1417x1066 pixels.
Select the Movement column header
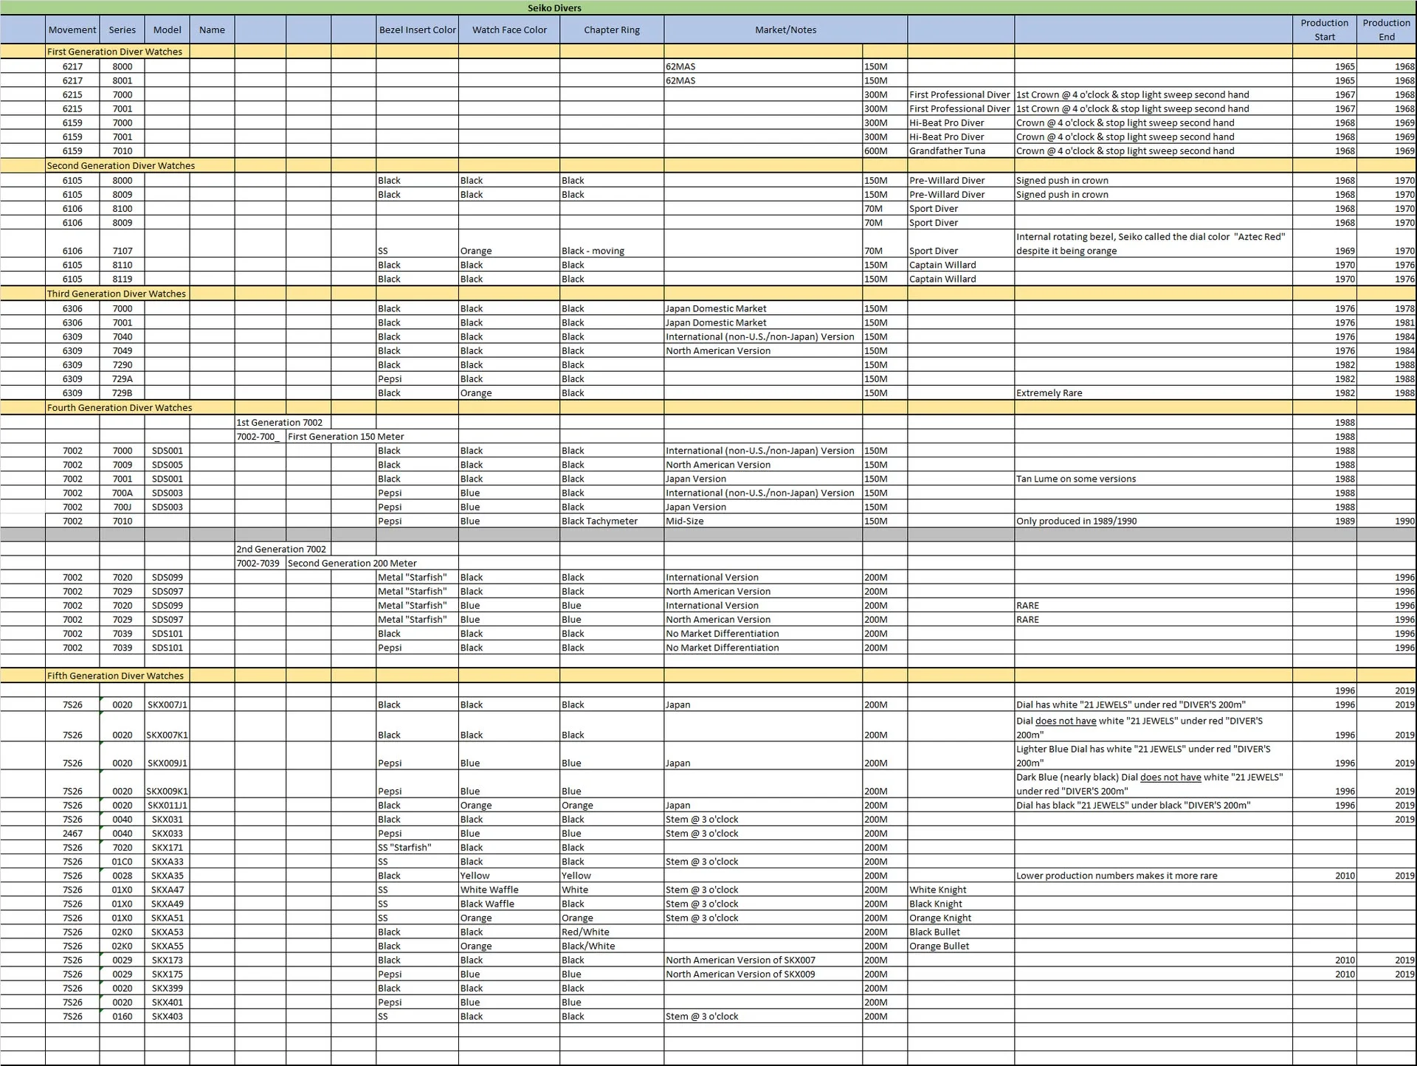pos(72,30)
